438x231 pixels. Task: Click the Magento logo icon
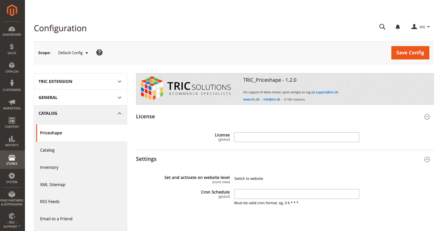point(12,11)
